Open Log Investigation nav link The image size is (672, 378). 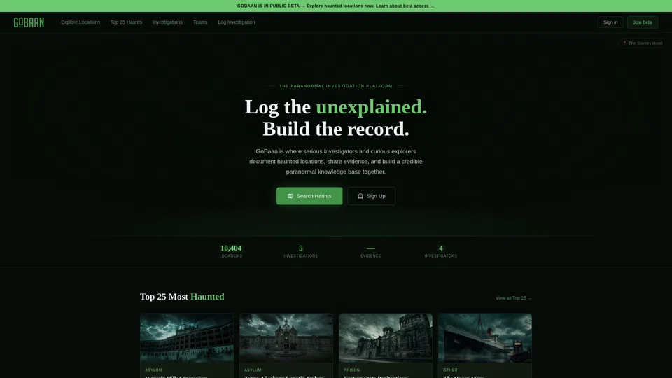236,22
